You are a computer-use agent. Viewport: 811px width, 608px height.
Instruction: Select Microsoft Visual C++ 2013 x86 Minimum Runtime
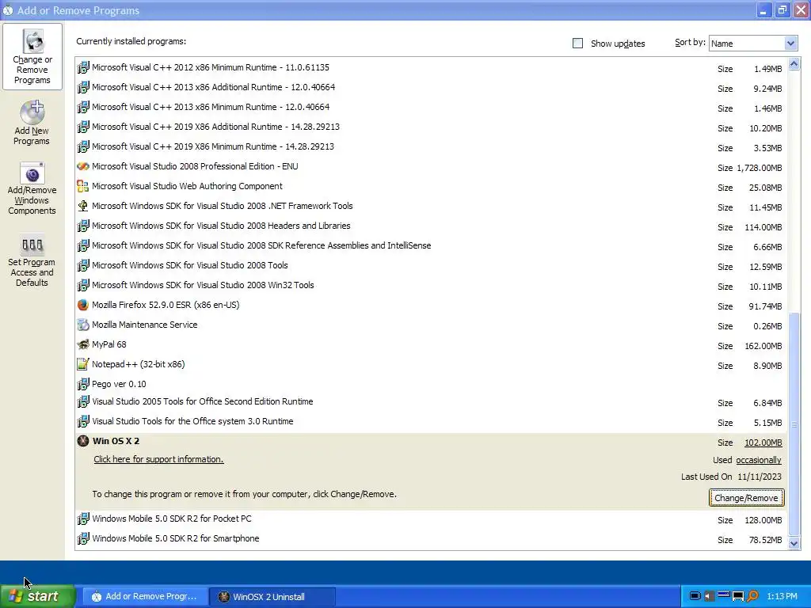coord(430,107)
